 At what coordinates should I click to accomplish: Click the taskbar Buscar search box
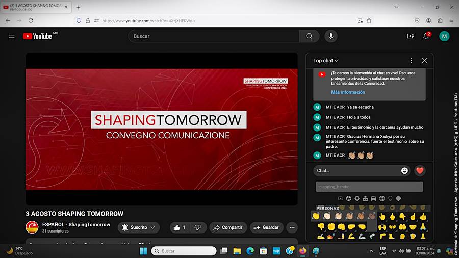[184, 251]
